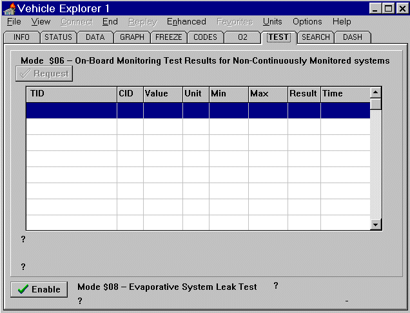Switch to the GRAPH tab
The image size is (410, 313).
[x=132, y=37]
